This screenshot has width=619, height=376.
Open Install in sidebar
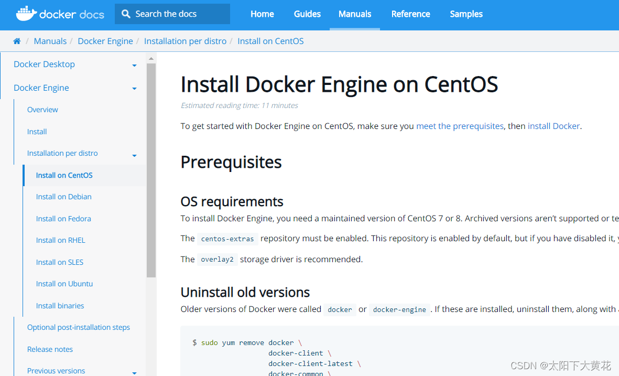[37, 132]
